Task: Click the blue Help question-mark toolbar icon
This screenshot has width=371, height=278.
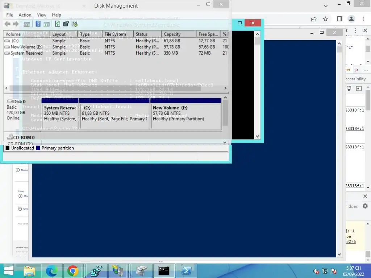Action: click(38, 24)
